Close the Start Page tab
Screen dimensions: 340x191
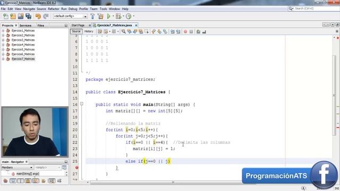pos(90,25)
